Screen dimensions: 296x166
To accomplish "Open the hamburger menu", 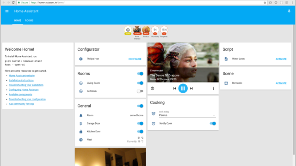I will point(7,11).
